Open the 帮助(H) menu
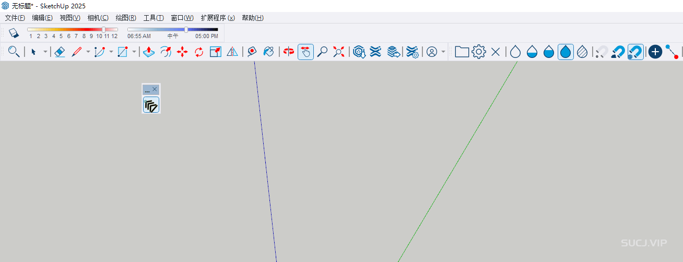This screenshot has height=262, width=683. coord(253,18)
